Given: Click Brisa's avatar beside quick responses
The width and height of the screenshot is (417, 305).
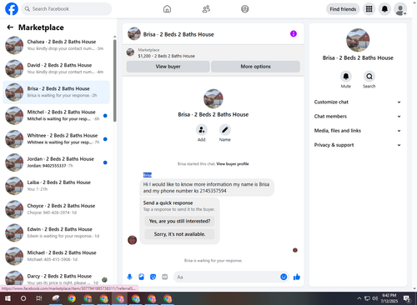Looking at the screenshot, I should 132,240.
